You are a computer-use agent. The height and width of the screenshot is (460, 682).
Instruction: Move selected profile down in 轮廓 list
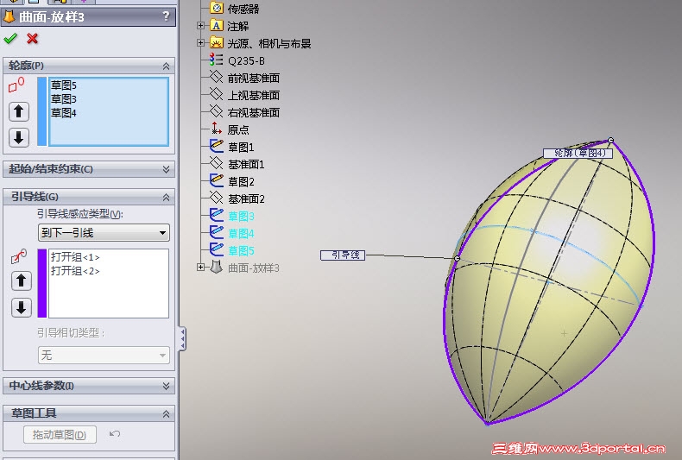(x=19, y=138)
